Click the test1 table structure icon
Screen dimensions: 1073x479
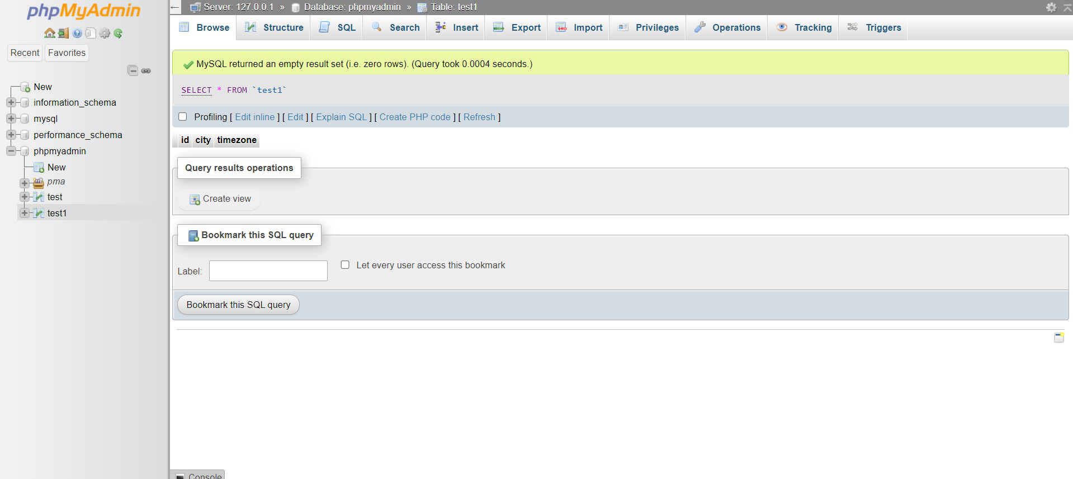[39, 214]
